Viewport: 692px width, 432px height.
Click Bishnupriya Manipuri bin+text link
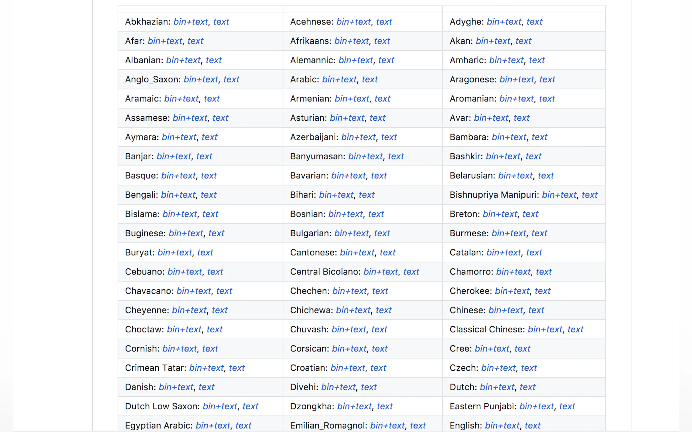tap(559, 195)
